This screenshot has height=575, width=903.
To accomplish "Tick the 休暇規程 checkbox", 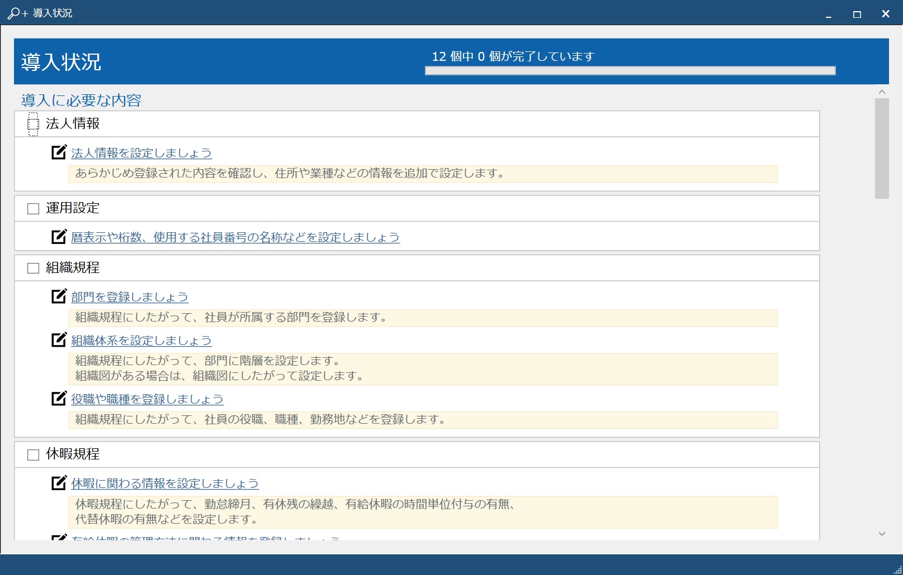I will point(34,455).
